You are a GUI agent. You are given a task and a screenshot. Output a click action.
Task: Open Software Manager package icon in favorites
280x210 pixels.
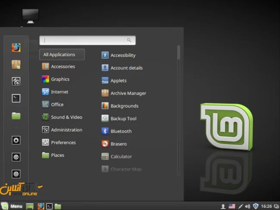(x=16, y=65)
